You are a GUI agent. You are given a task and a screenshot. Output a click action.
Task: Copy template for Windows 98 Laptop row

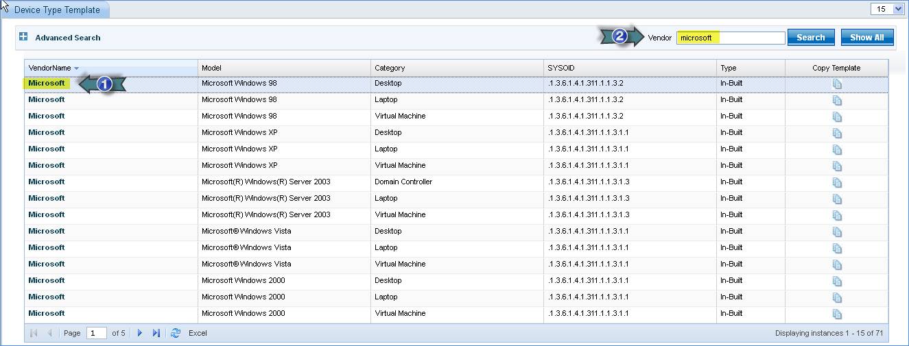pyautogui.click(x=836, y=100)
